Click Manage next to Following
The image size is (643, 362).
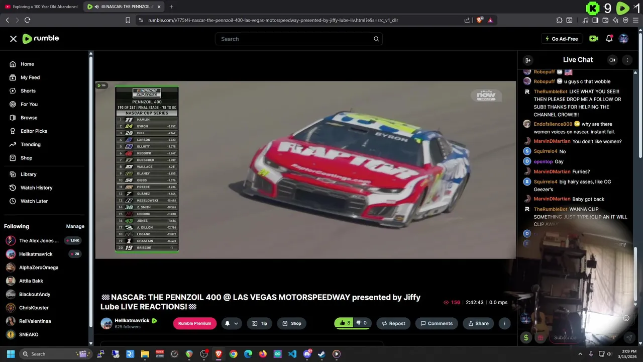(x=75, y=226)
